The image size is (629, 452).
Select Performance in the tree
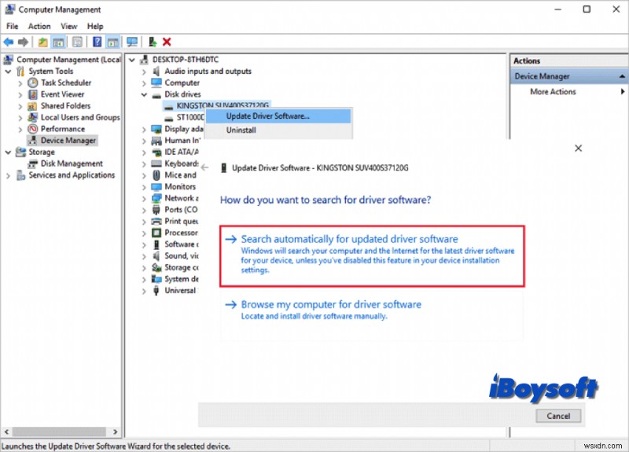(x=63, y=129)
